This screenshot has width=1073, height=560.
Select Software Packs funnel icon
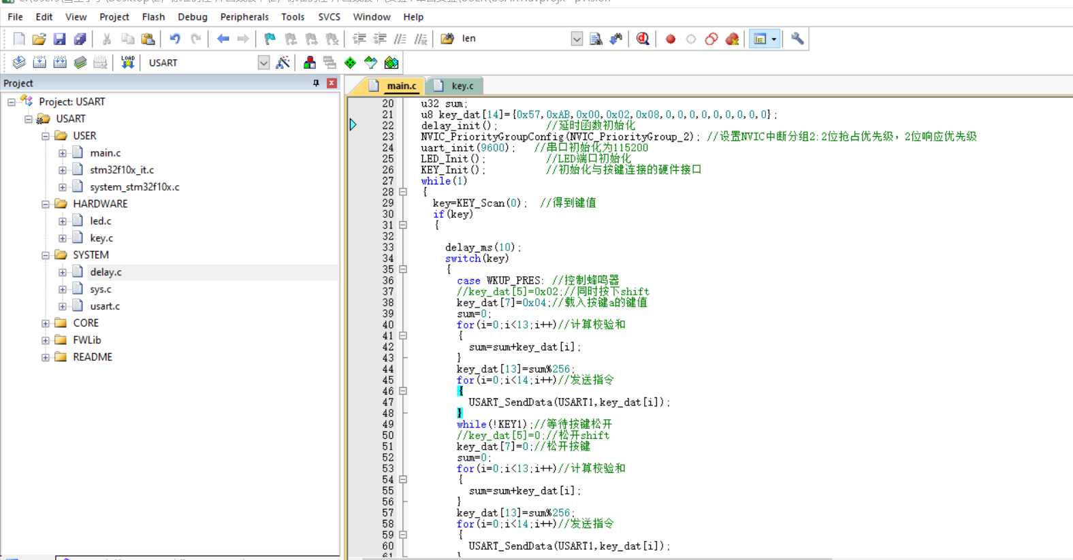pos(371,63)
